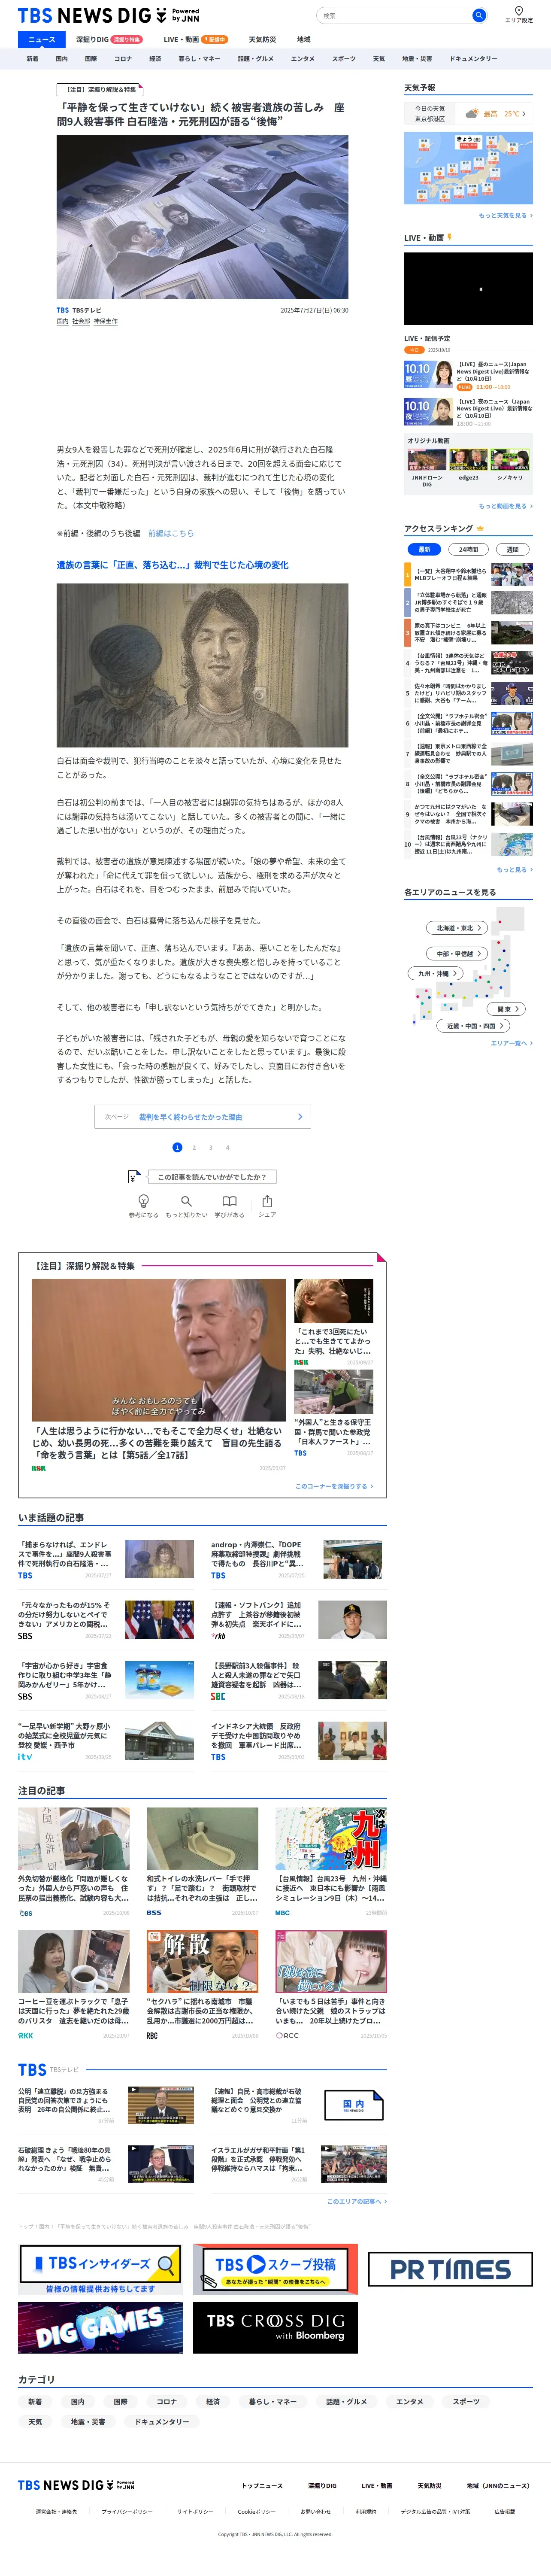Viewport: 551px width, 2576px height.
Task: Click このコーナーを深掘りする link
Action: 334,1486
